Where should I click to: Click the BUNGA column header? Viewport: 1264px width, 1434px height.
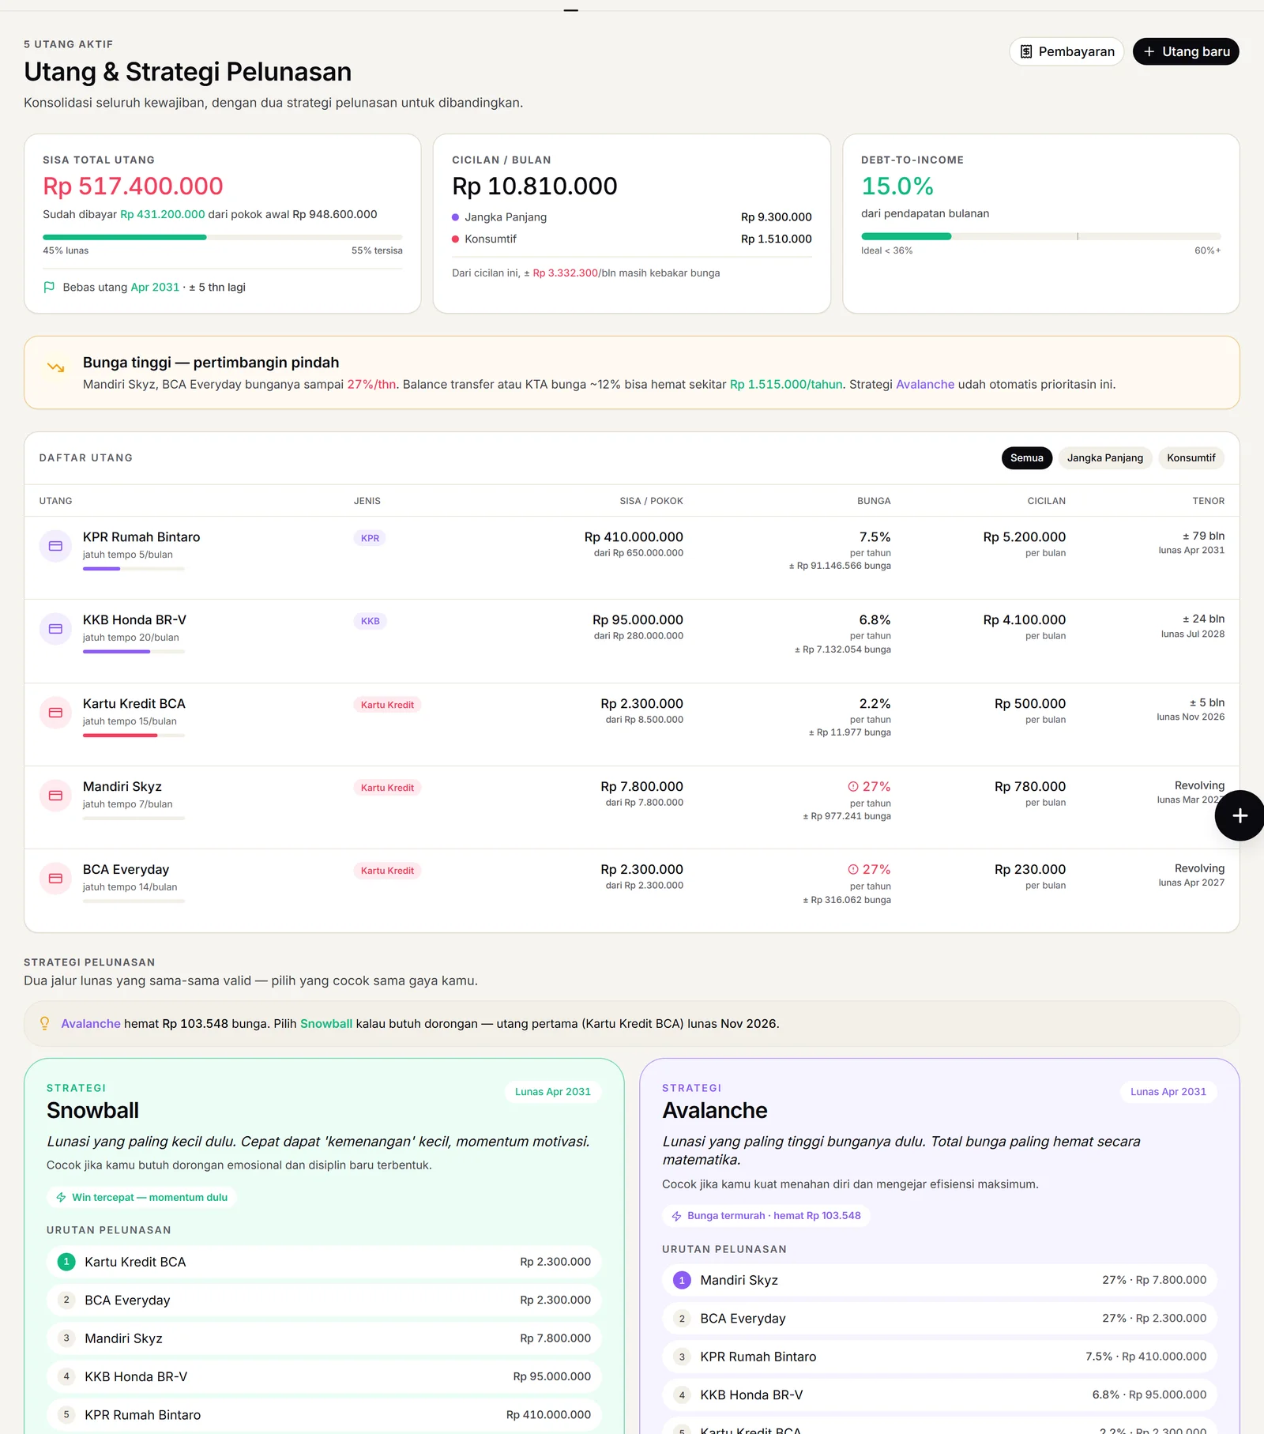point(874,501)
